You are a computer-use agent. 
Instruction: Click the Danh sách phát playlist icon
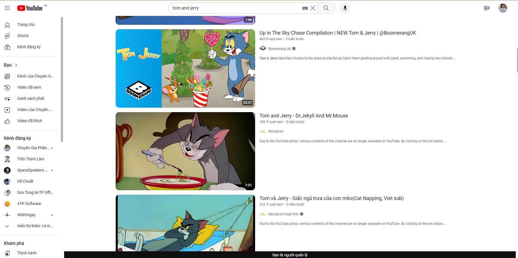pyautogui.click(x=7, y=99)
